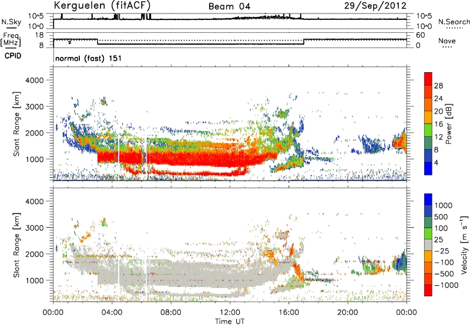This screenshot has width=470, height=325.
Task: Click the '4' power colorbar tick
Action: click(x=436, y=162)
